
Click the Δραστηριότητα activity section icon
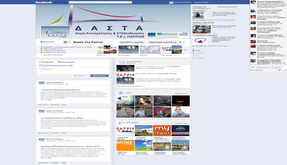click(x=122, y=62)
